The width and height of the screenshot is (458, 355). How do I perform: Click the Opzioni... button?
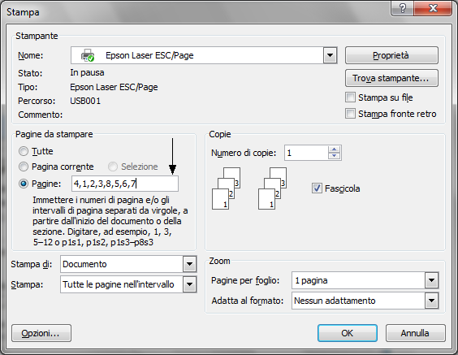41,333
